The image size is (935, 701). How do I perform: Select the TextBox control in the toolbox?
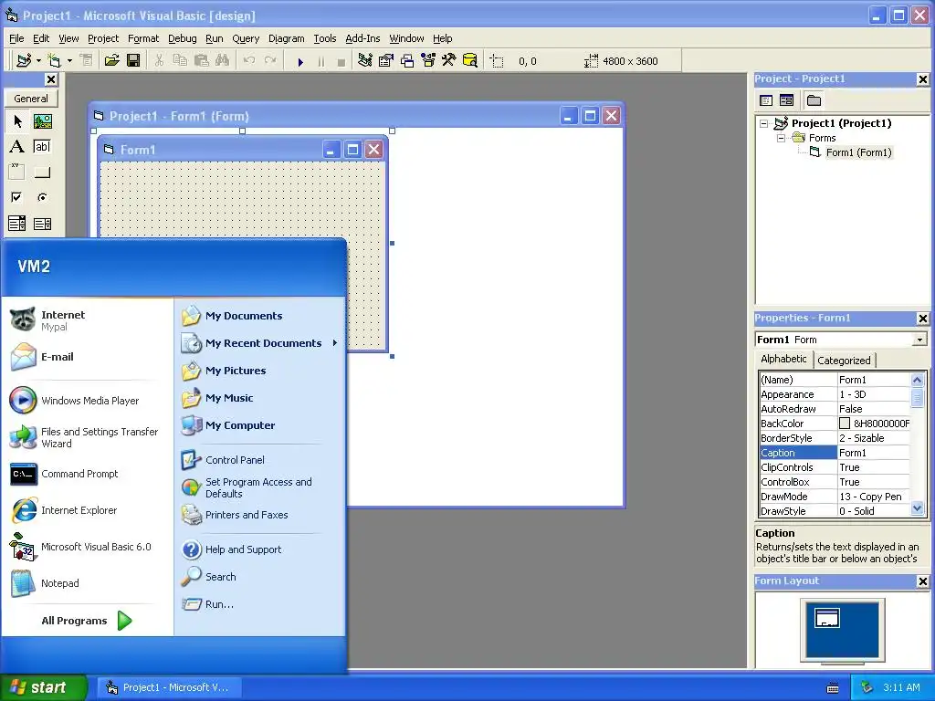42,147
